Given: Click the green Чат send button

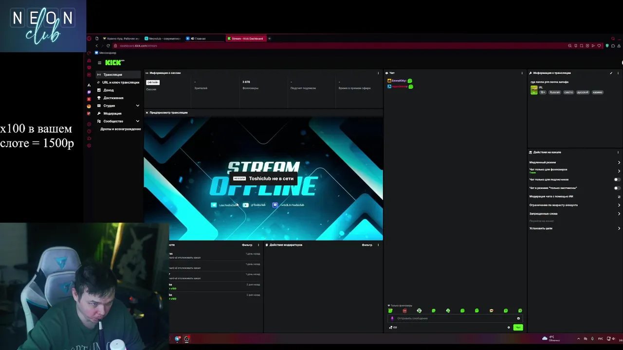Looking at the screenshot, I should coord(518,327).
